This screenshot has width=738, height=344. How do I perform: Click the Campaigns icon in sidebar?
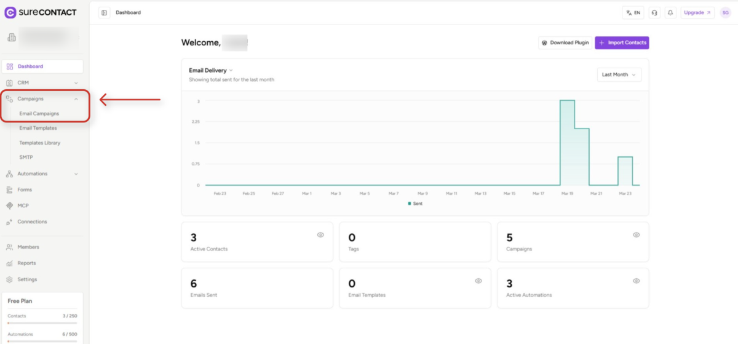pyautogui.click(x=10, y=98)
